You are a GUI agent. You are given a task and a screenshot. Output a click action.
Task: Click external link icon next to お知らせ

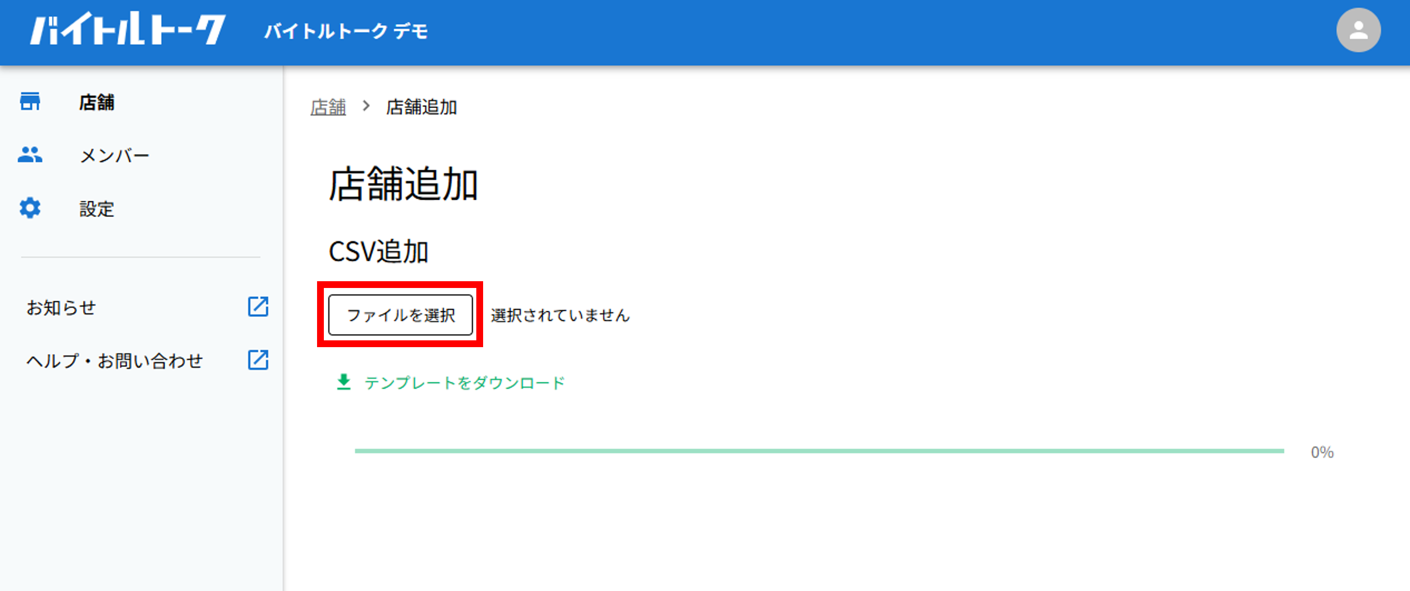258,307
